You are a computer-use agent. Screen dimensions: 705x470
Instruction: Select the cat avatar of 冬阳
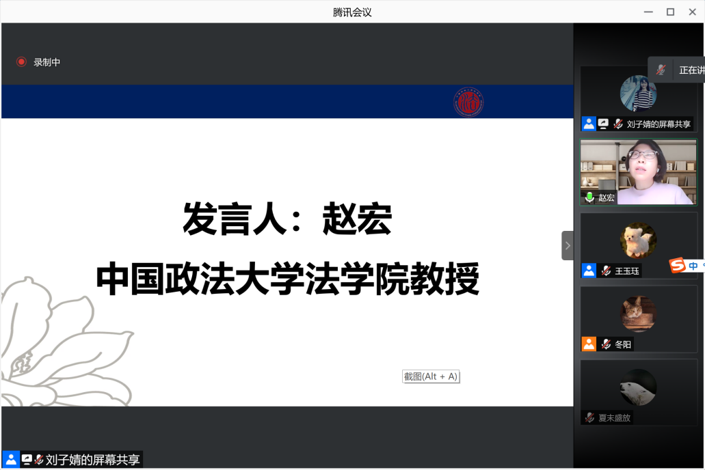(x=638, y=314)
